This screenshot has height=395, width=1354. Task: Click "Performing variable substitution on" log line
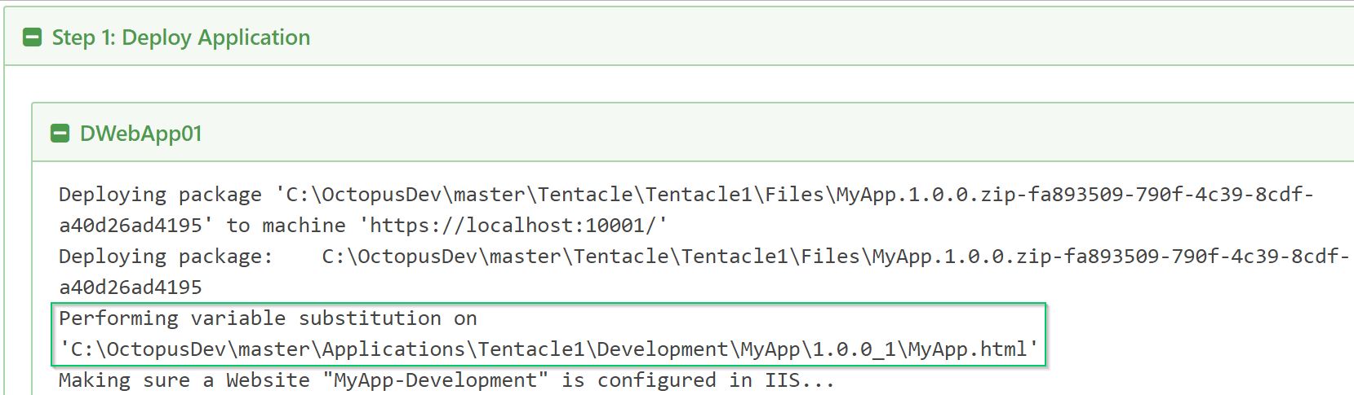coord(268,318)
